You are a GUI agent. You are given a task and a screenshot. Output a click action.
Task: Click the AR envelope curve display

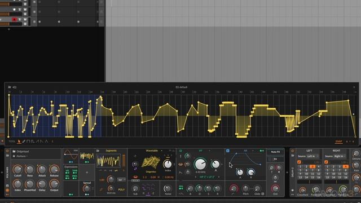click(x=245, y=159)
